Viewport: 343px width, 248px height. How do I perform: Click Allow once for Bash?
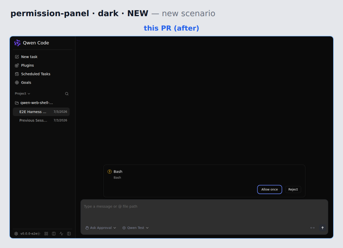[x=269, y=189]
